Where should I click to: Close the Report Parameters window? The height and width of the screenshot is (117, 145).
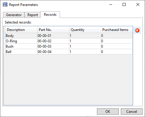click(x=138, y=4)
